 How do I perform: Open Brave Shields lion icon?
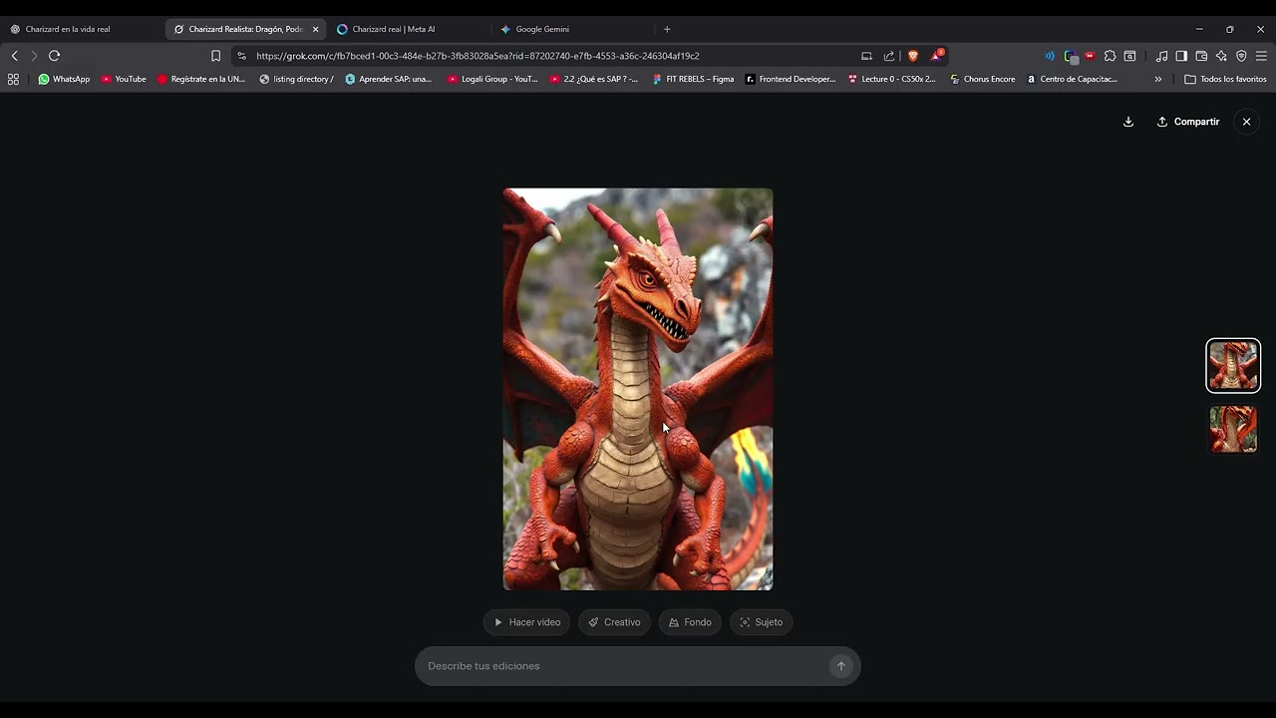click(x=912, y=56)
